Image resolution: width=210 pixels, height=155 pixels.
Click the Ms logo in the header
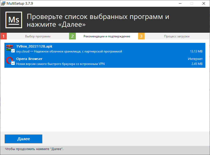(x=14, y=20)
